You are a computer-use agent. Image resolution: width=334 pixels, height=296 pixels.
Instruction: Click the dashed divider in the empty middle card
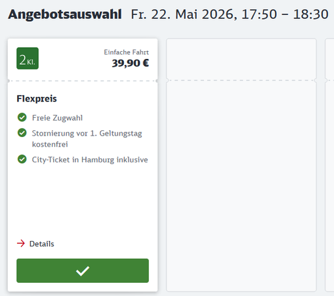[241, 81]
